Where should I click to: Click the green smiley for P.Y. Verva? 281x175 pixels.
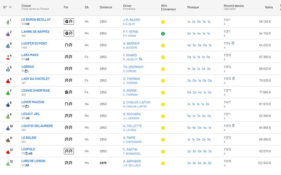(x=163, y=34)
